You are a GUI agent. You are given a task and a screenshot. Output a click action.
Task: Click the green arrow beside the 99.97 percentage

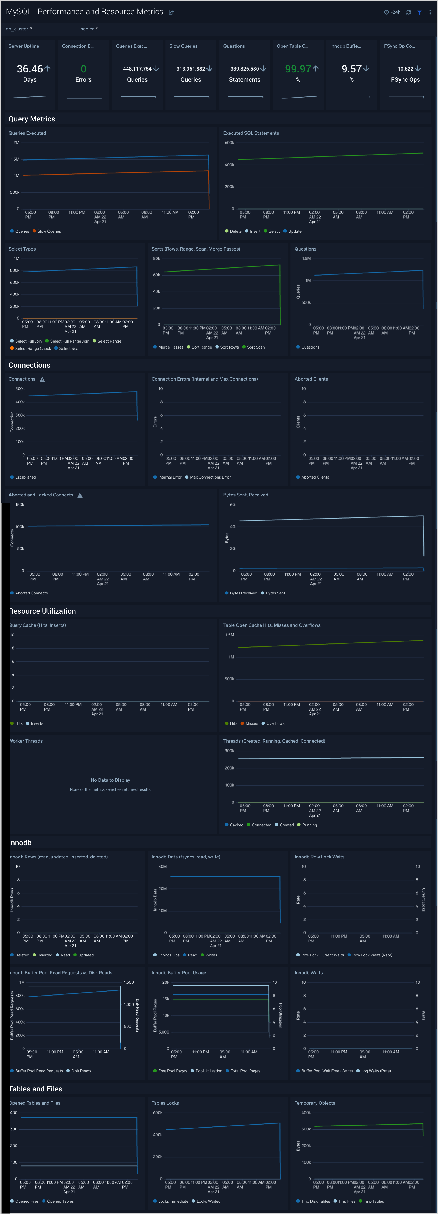pos(316,69)
